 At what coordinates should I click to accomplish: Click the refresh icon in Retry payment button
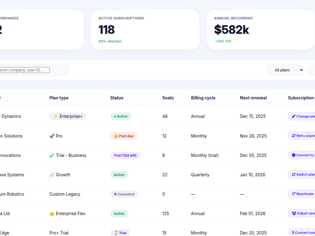point(294,136)
